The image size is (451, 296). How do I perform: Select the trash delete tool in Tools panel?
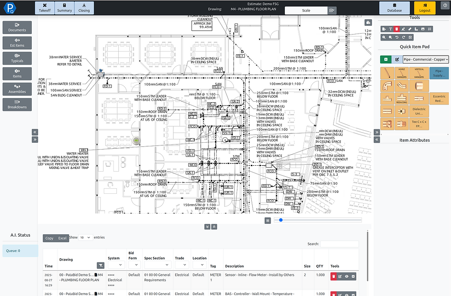[x=398, y=29]
